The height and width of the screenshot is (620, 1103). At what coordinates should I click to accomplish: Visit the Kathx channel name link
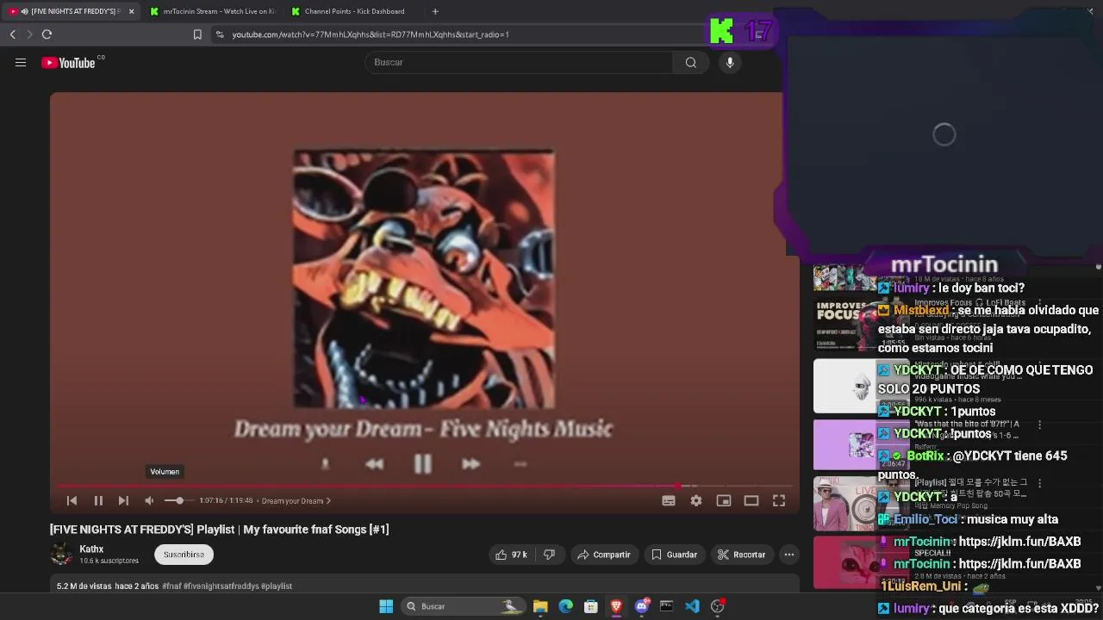(91, 549)
